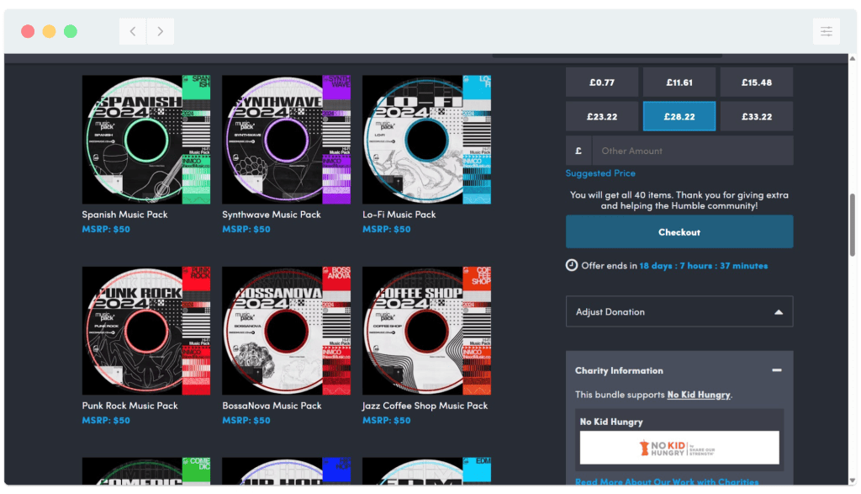861x494 pixels.
Task: Click the £ currency symbol box
Action: coord(578,150)
